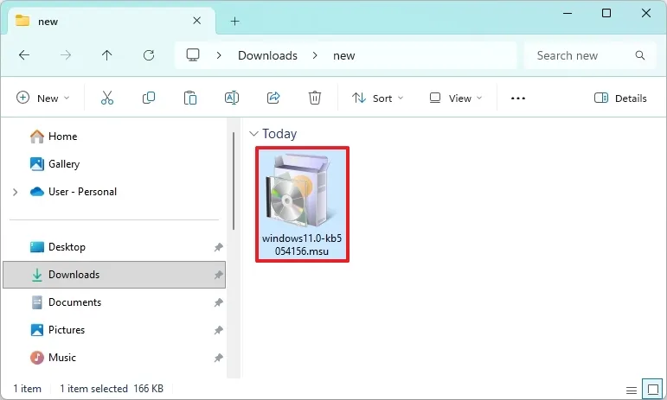The image size is (667, 400).
Task: Click the Paste clipboard icon
Action: (x=189, y=98)
